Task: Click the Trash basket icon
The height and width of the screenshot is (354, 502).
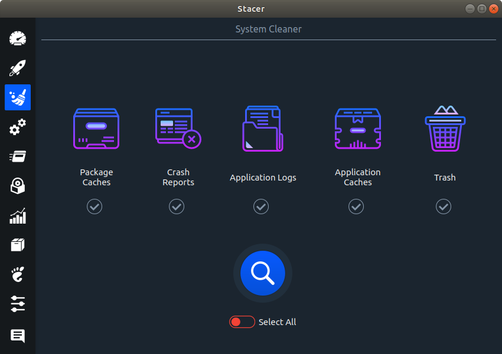Action: (x=445, y=129)
